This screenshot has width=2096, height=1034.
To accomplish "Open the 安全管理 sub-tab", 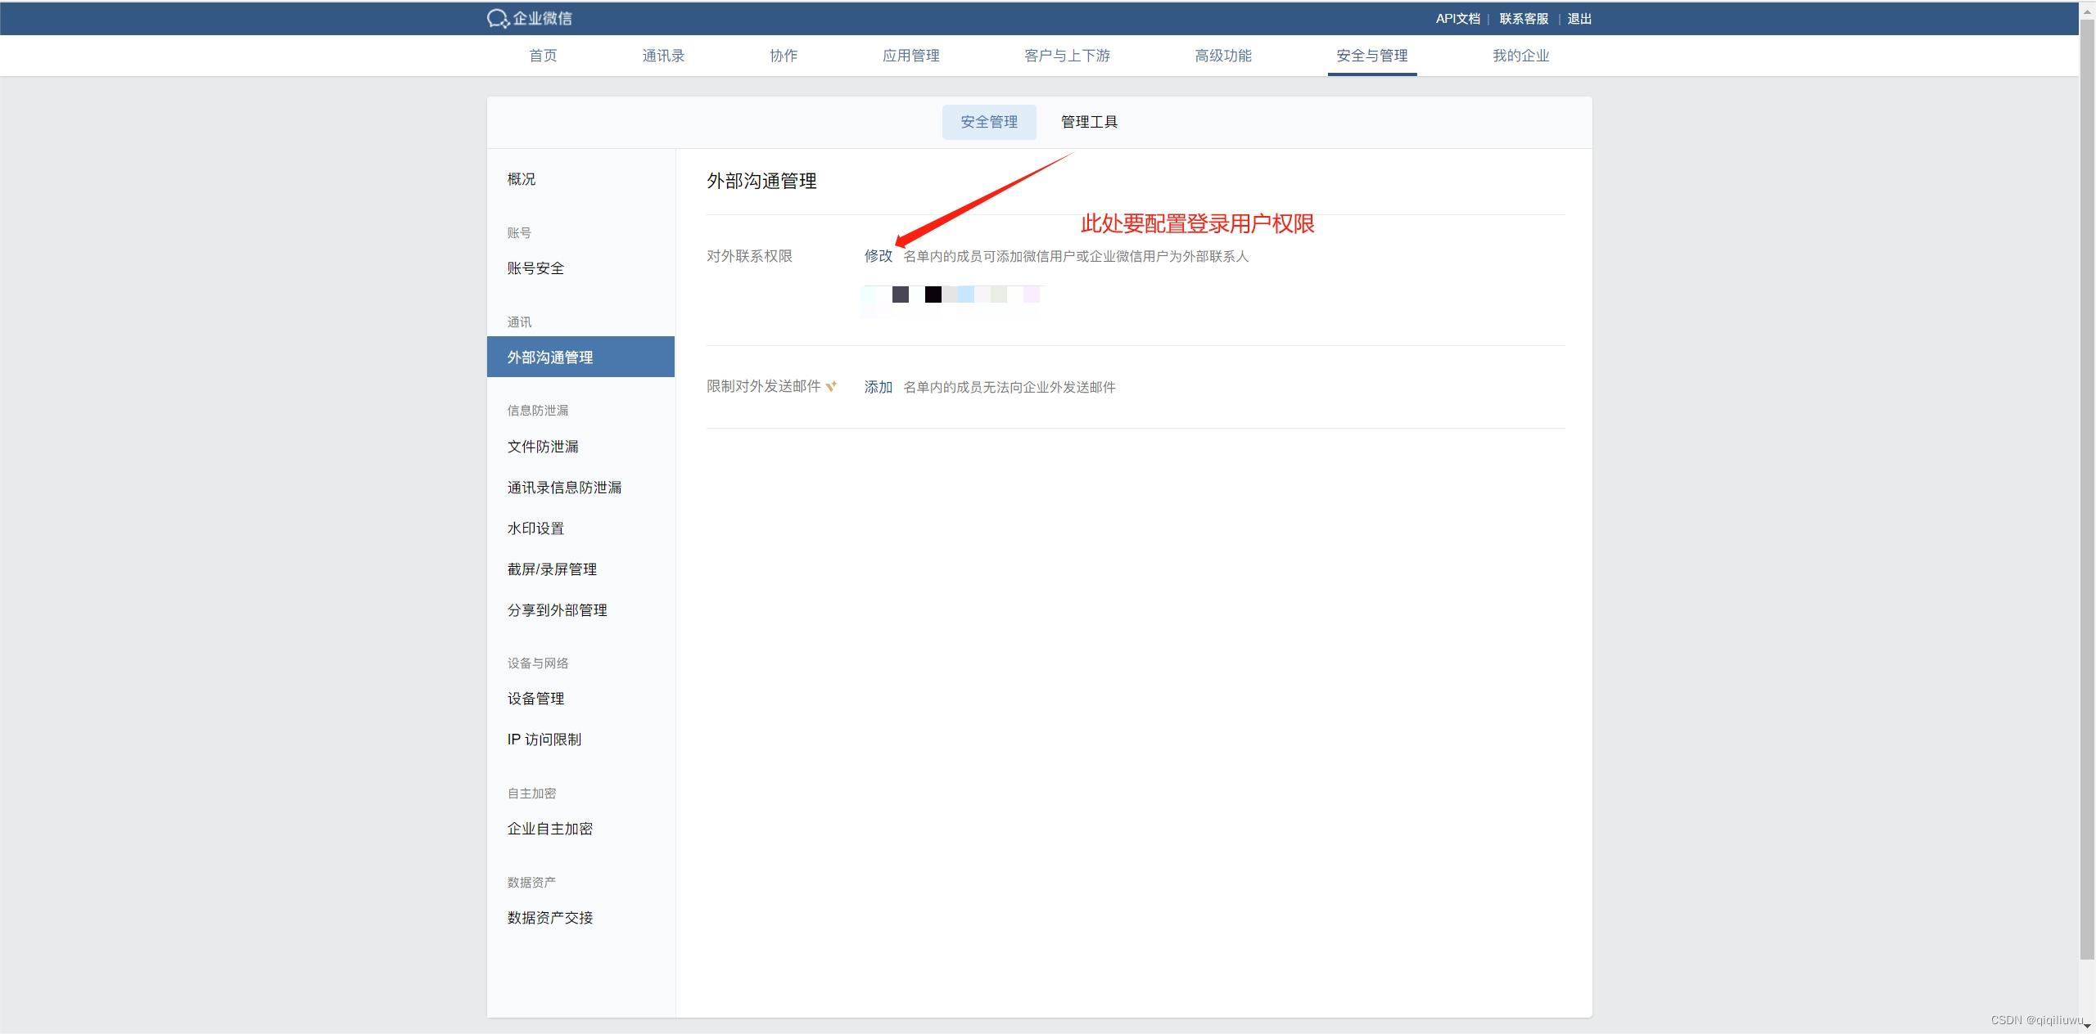I will [x=988, y=122].
